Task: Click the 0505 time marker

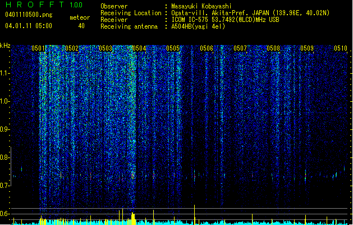Action: [x=173, y=48]
